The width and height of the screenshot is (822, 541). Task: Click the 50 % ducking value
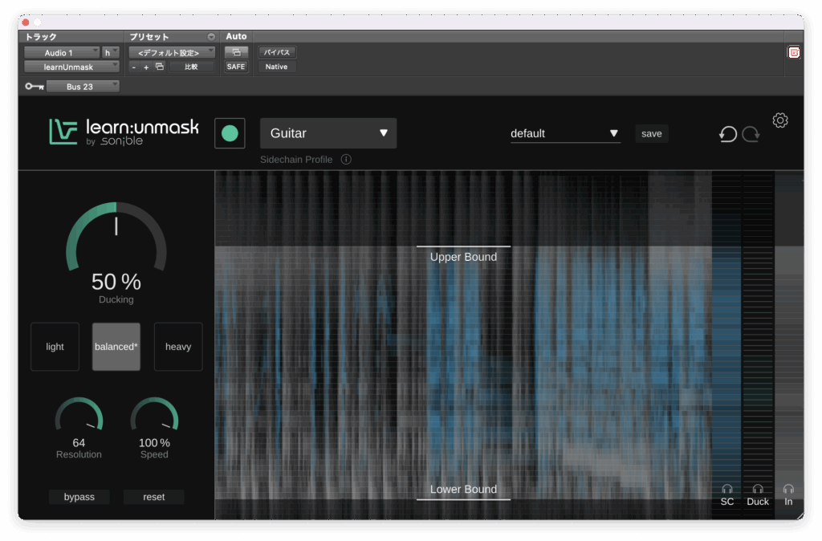(x=116, y=282)
